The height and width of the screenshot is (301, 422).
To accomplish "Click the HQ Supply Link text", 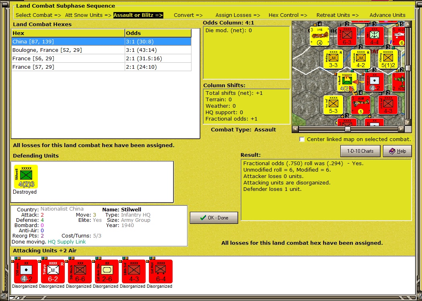I will pos(67,242).
